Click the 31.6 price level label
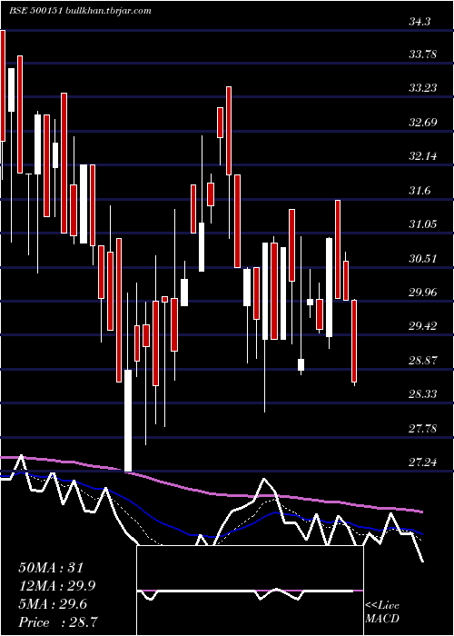This screenshot has height=636, width=454. pyautogui.click(x=419, y=190)
